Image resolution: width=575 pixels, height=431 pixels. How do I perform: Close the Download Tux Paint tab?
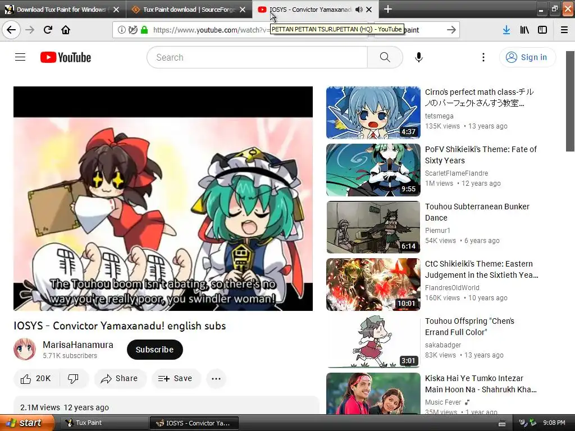pyautogui.click(x=116, y=10)
